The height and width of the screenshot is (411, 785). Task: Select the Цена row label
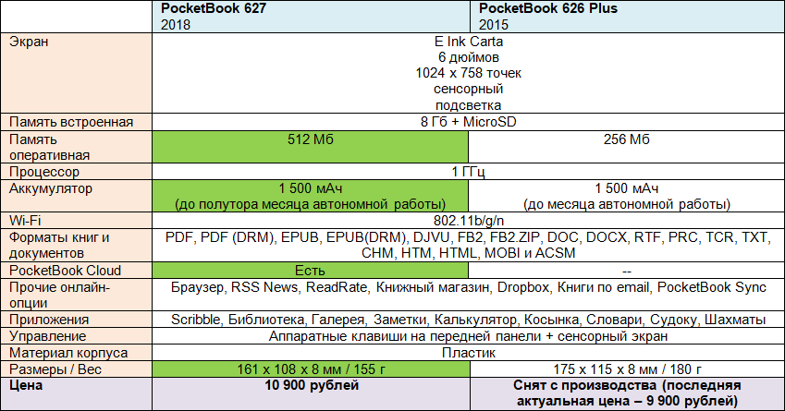(x=76, y=393)
